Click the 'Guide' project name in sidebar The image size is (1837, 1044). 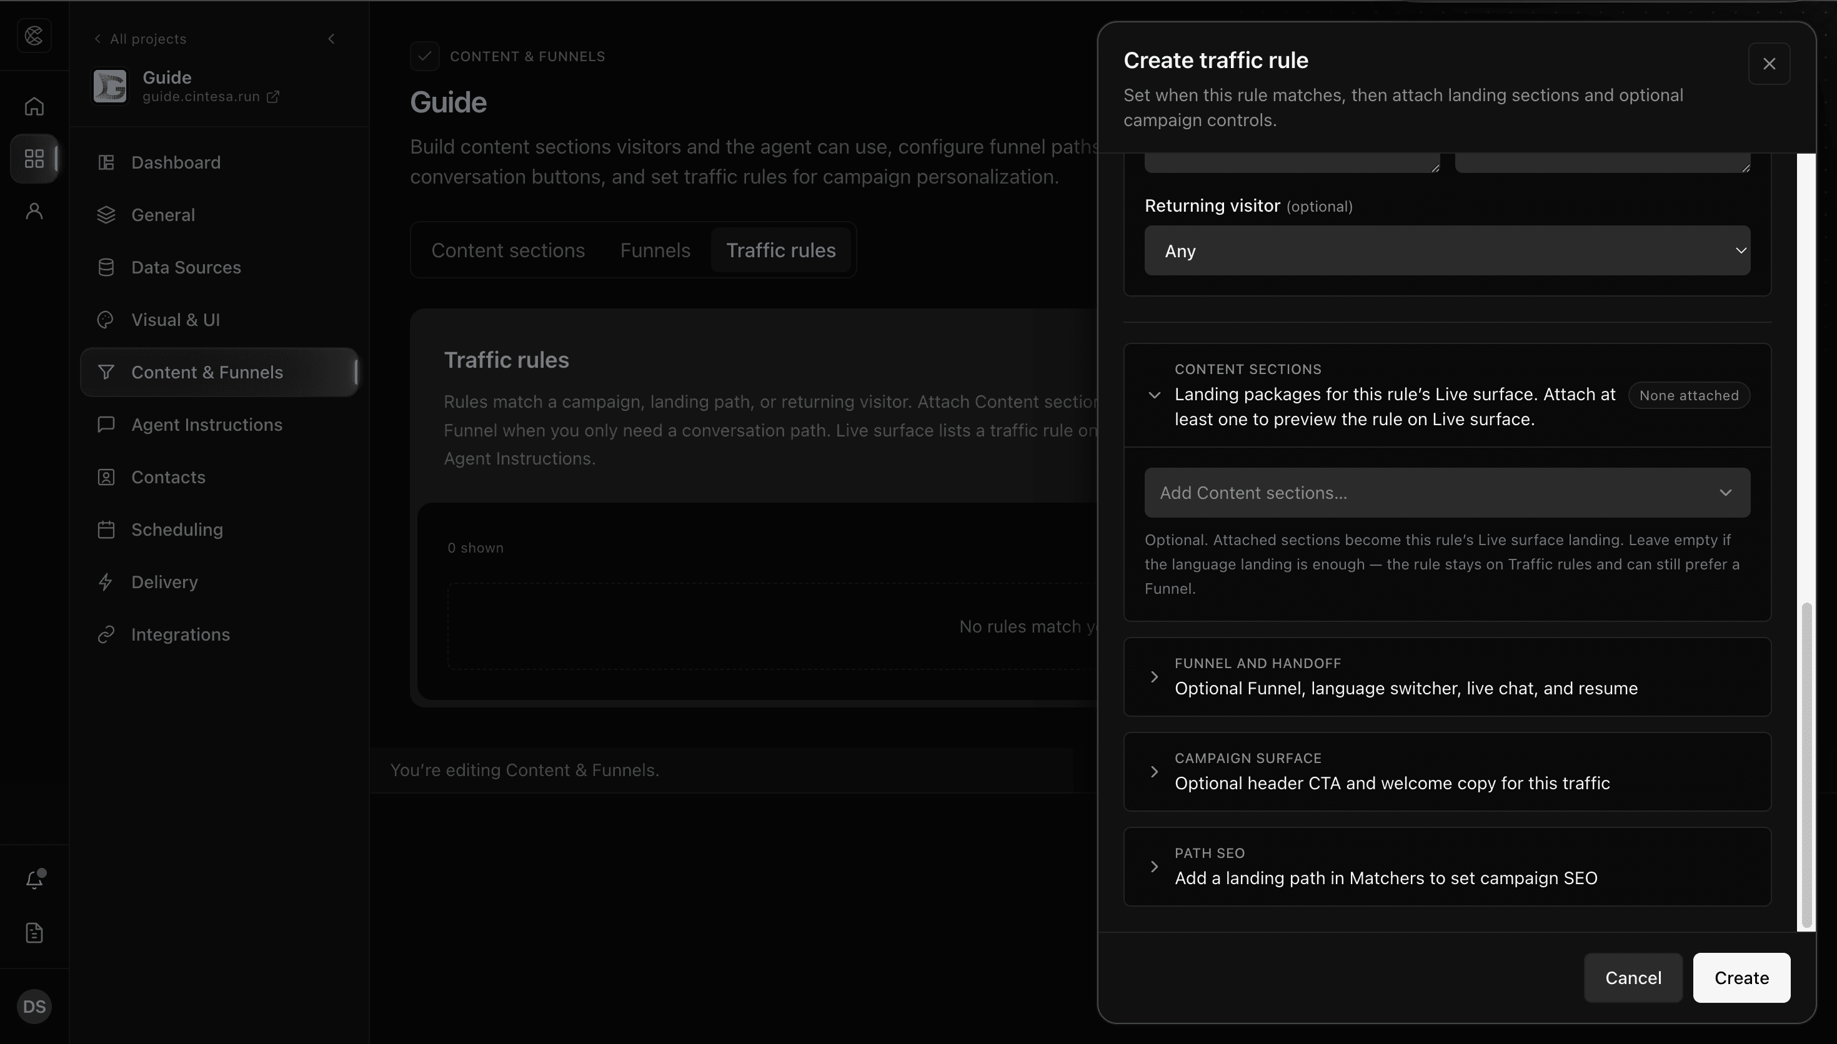pyautogui.click(x=166, y=77)
